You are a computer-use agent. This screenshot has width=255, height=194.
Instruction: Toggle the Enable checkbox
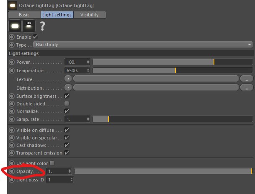pyautogui.click(x=35, y=37)
